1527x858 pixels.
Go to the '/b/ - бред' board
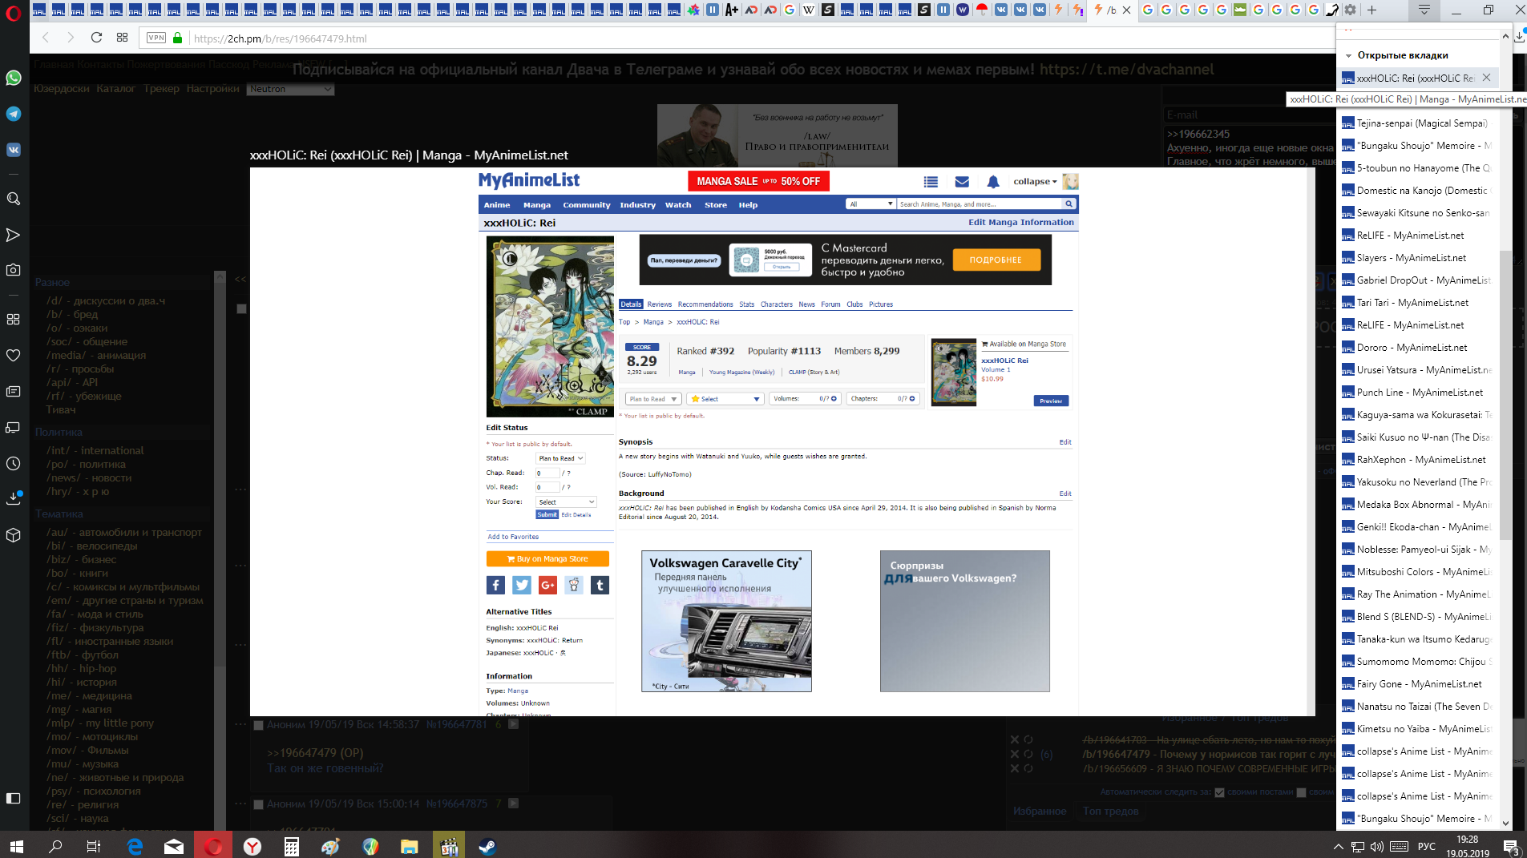tap(72, 315)
